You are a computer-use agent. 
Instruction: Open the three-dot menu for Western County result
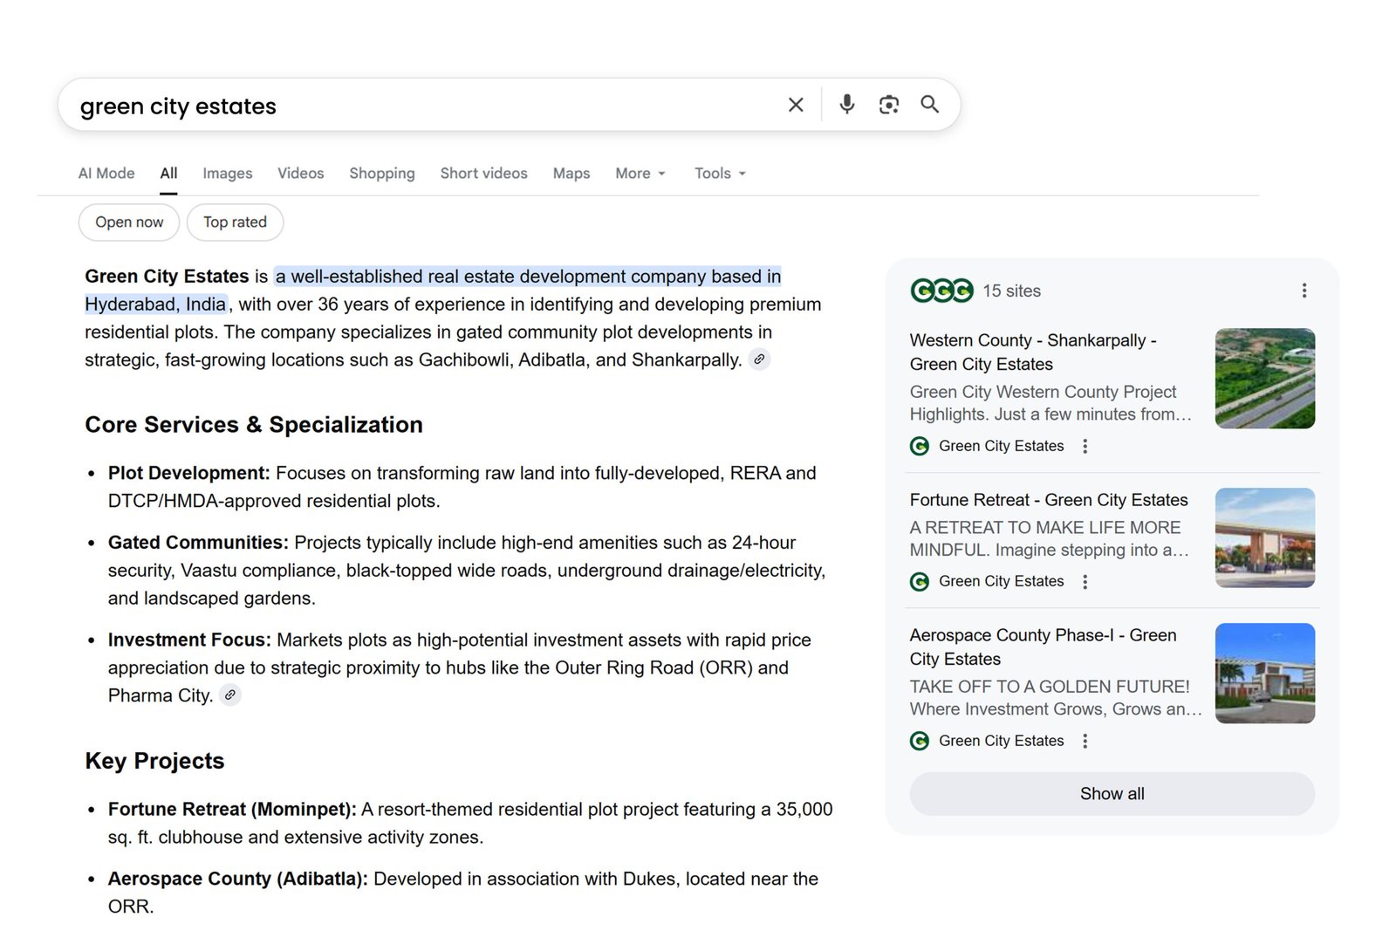pyautogui.click(x=1085, y=446)
